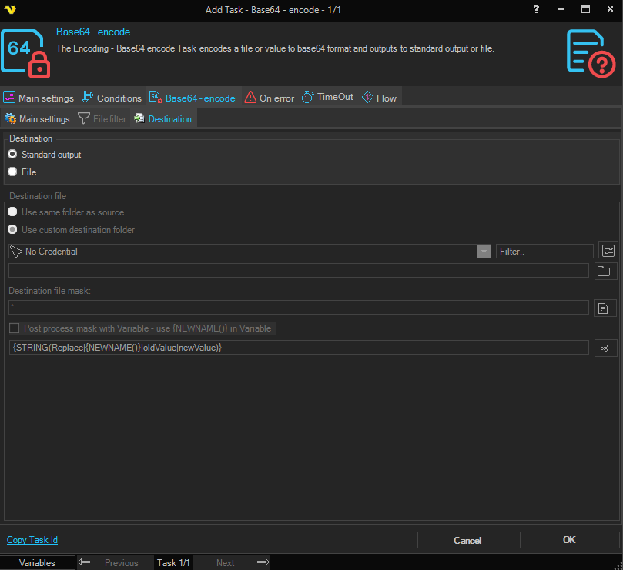Switch to the Flow tab
This screenshot has height=570, width=623.
tap(379, 98)
